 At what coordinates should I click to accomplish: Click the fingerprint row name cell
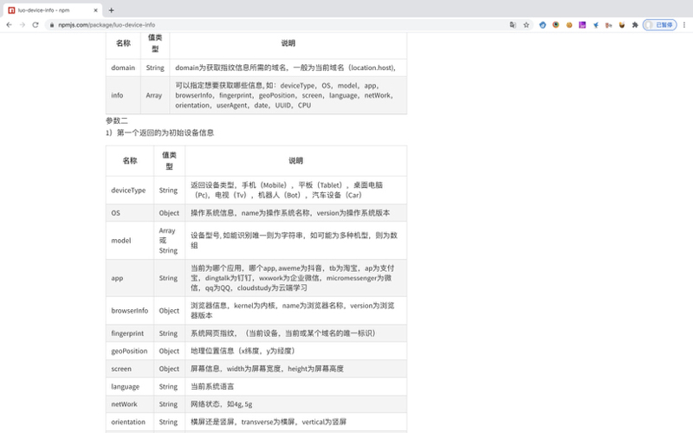tap(129, 333)
